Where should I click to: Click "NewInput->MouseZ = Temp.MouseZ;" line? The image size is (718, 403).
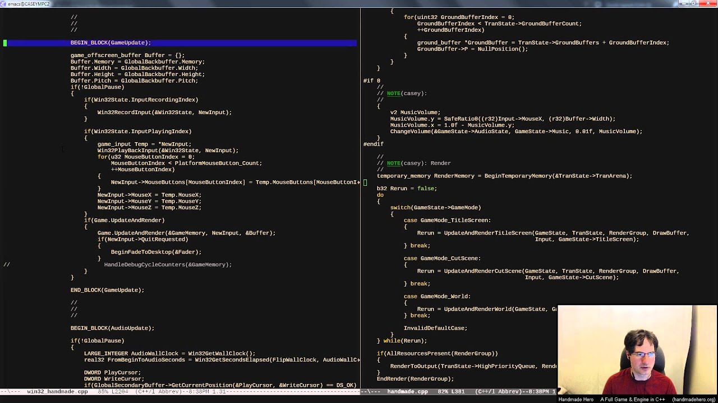[149, 208]
